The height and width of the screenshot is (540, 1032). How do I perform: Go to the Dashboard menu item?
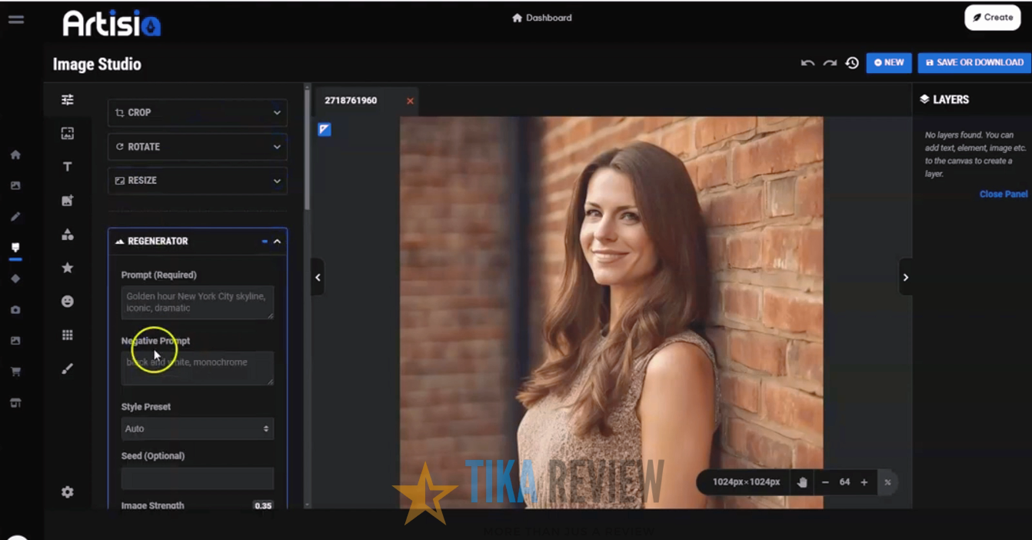click(541, 17)
